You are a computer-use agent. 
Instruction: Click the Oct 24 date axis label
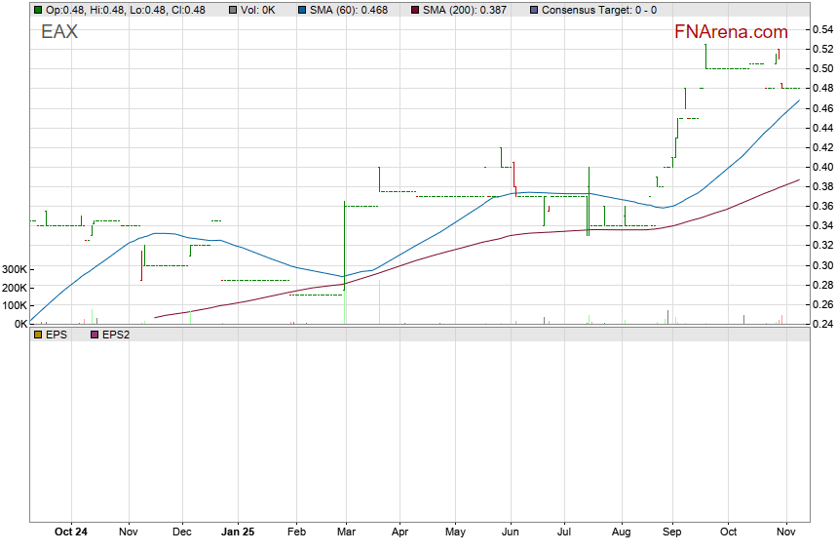pyautogui.click(x=71, y=532)
